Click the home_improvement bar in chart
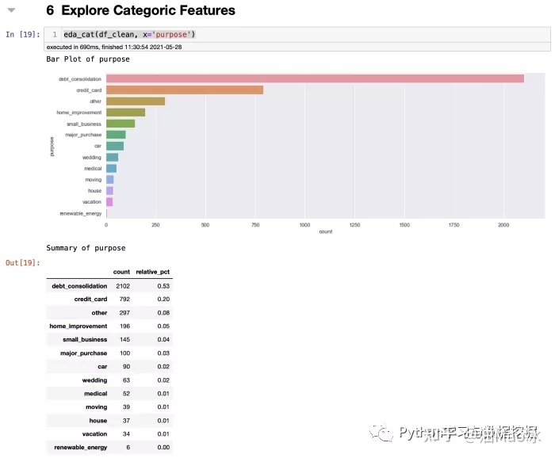555x458 pixels. click(x=125, y=113)
